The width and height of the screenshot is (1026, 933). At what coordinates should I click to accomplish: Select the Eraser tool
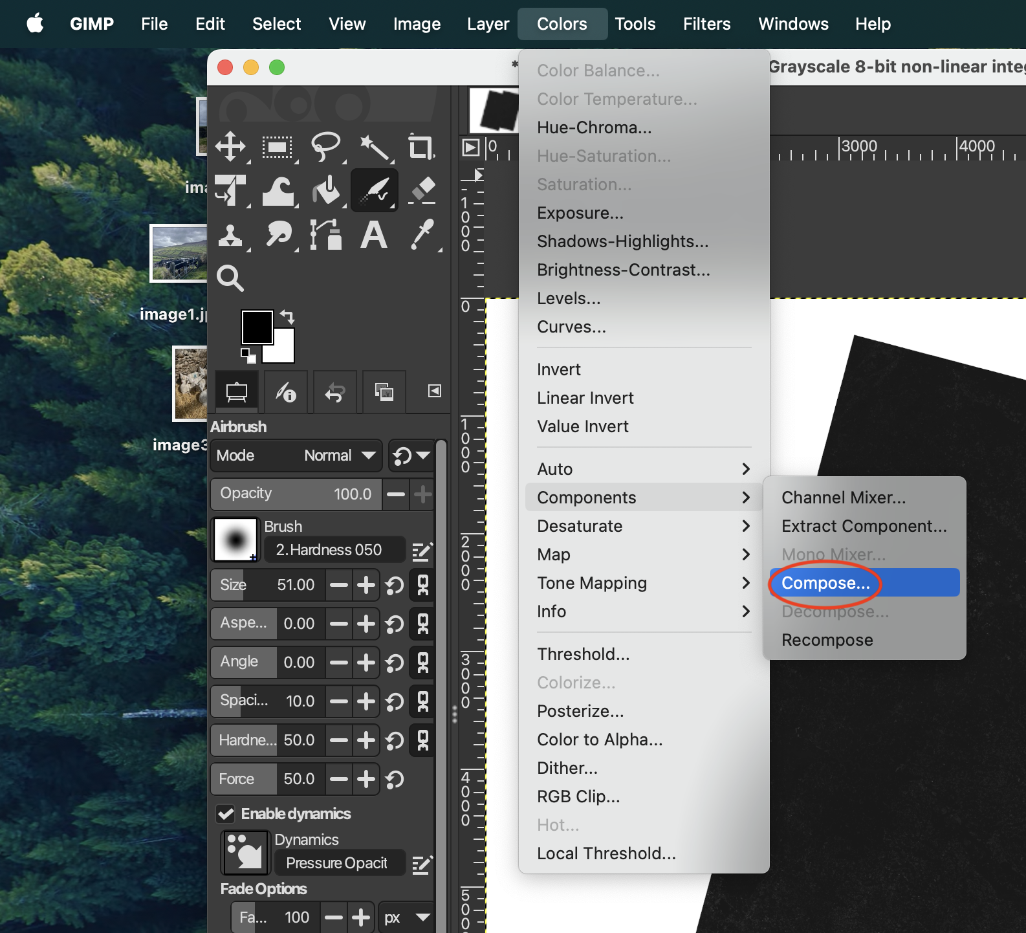click(422, 190)
